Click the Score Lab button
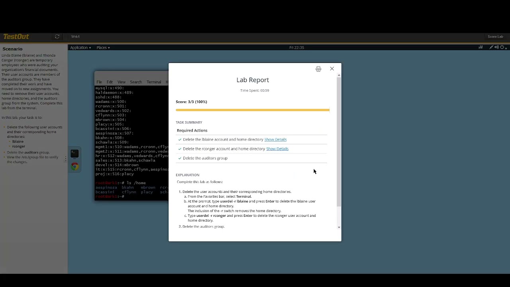Viewport: 510px width, 287px height. coord(495,37)
